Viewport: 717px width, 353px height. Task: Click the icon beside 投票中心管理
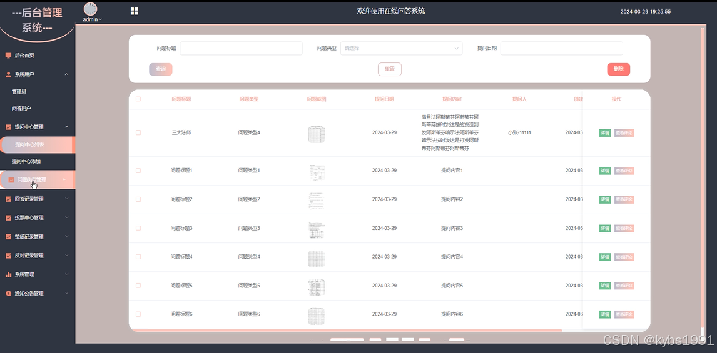(x=8, y=218)
